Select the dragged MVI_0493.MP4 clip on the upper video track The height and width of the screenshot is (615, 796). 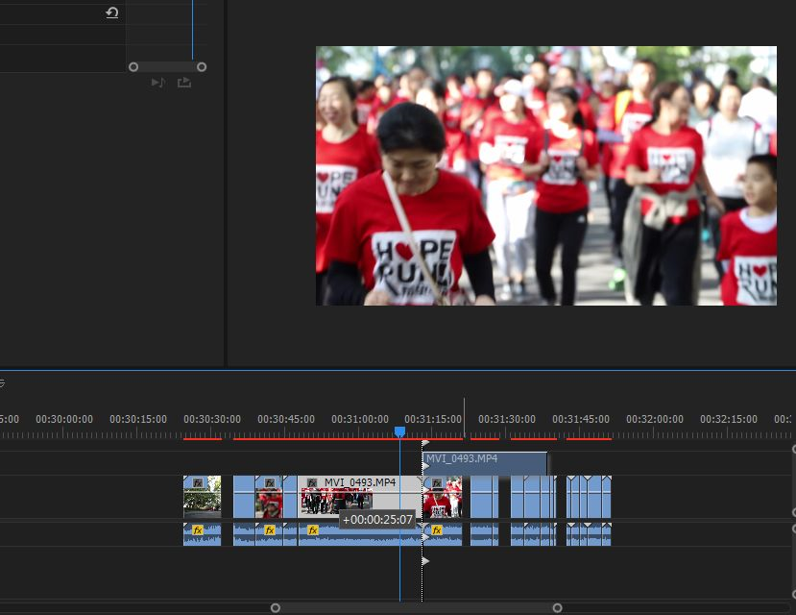485,463
